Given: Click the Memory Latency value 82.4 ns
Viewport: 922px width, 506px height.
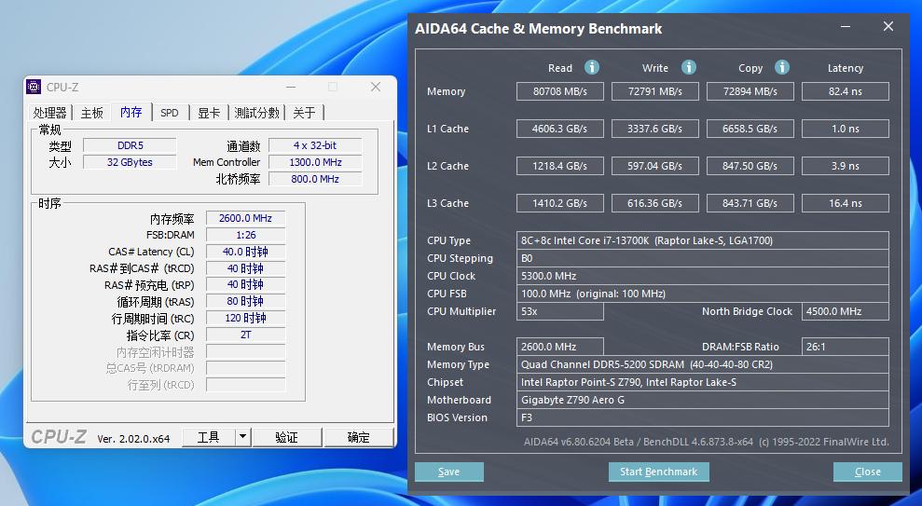Looking at the screenshot, I should point(846,91).
